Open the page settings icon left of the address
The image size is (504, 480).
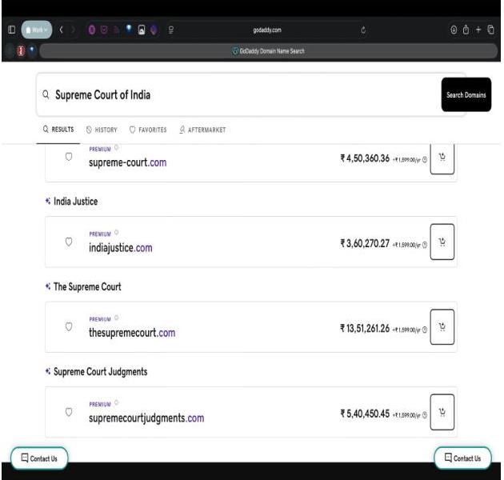171,30
